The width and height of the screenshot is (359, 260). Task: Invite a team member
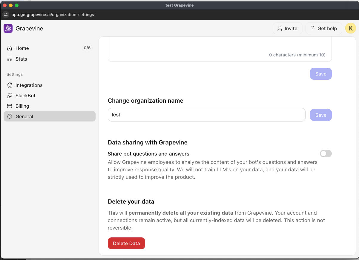tap(287, 28)
